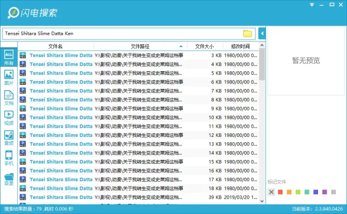Screen dimensions: 347x214
Task: Open the 手机 phone category
Action: point(9,158)
